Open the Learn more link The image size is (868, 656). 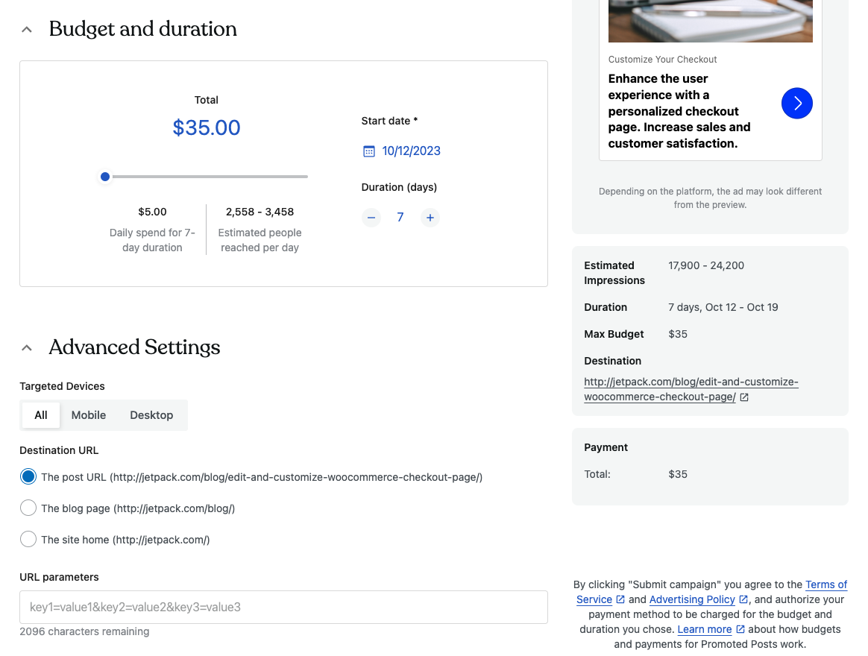[704, 629]
